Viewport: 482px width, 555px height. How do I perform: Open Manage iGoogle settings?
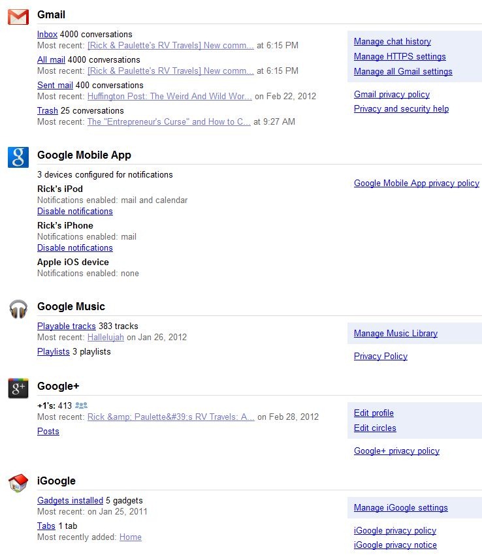[401, 507]
